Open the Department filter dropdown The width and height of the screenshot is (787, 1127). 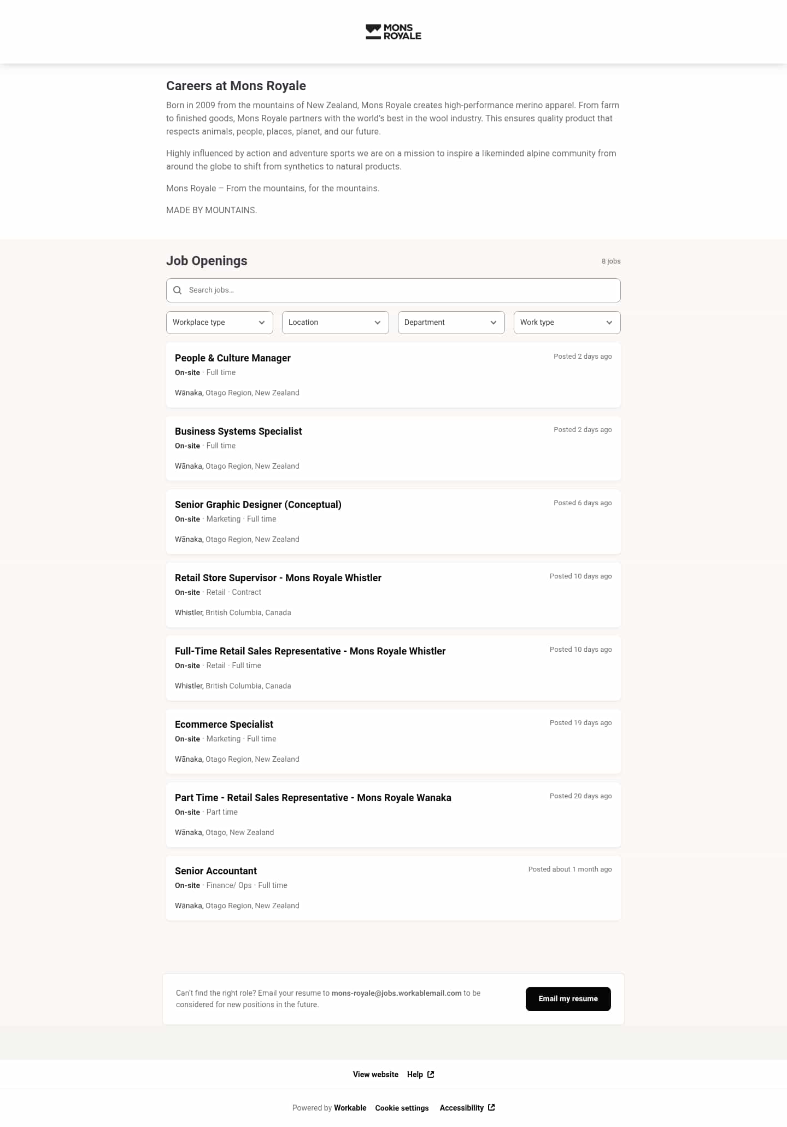point(451,323)
